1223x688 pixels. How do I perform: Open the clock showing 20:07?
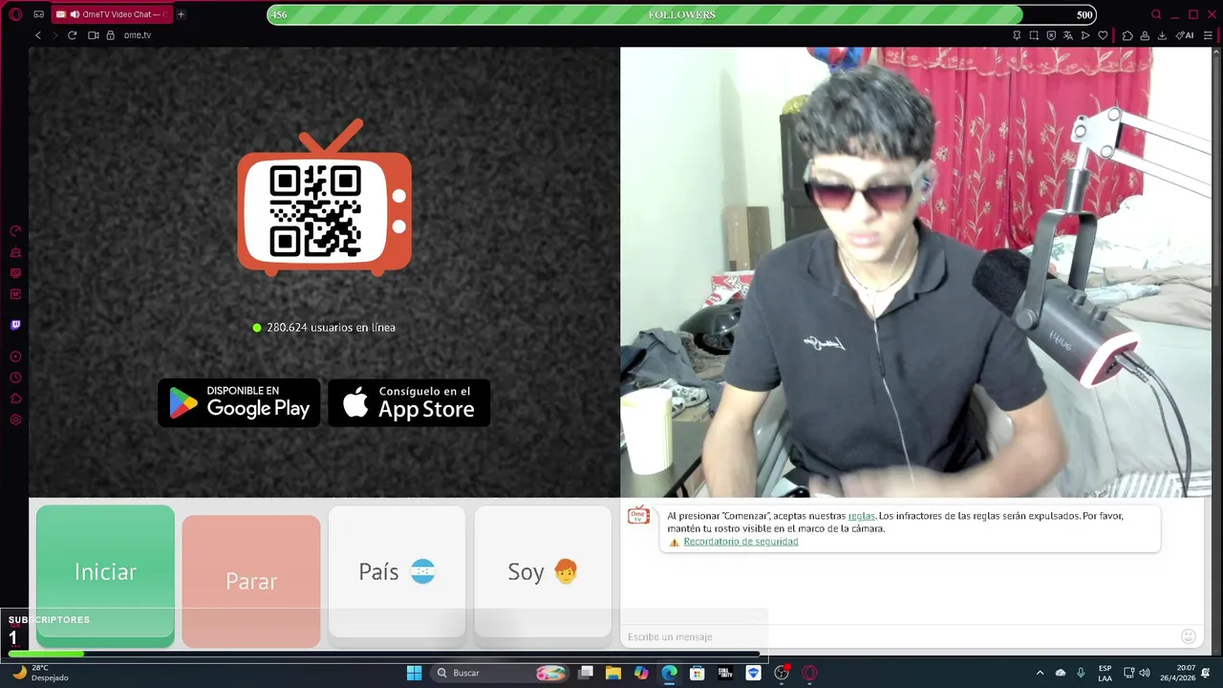coord(1178,673)
